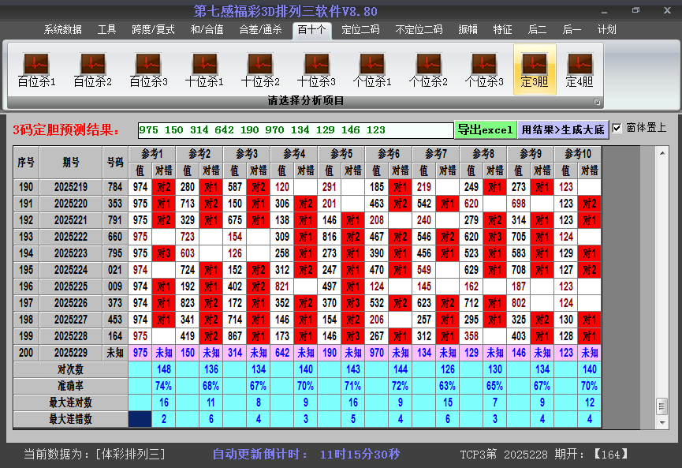The image size is (682, 468).
Task: Expand the 请选择分析项目 group launcher
Action: pos(597,102)
